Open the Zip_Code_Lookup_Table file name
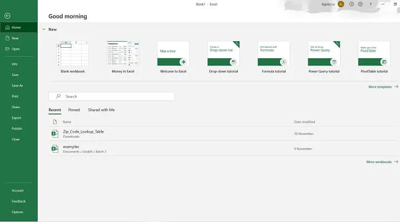This screenshot has height=222, width=400. click(x=83, y=132)
